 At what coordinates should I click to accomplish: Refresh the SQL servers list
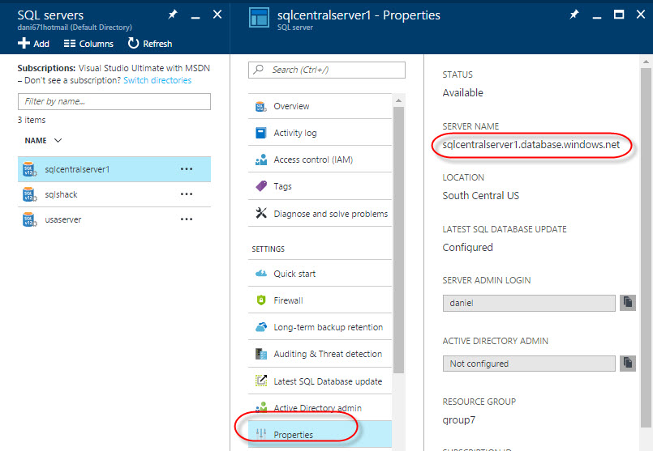150,44
